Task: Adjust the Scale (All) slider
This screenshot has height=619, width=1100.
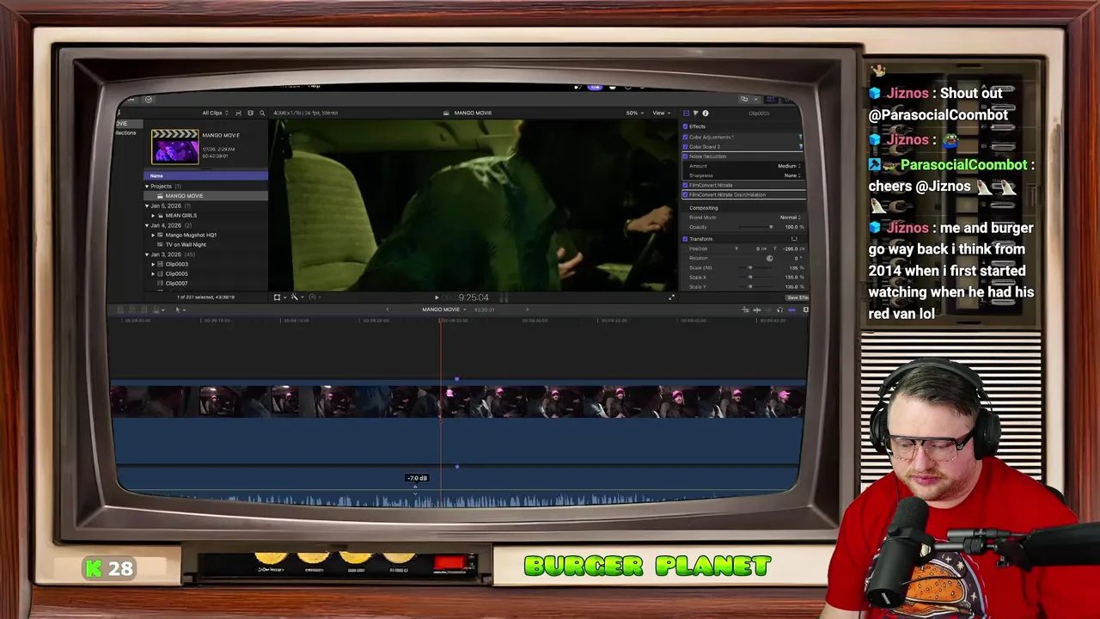Action: click(x=755, y=267)
